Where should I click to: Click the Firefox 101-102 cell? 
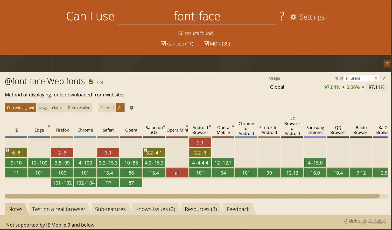click(x=62, y=183)
